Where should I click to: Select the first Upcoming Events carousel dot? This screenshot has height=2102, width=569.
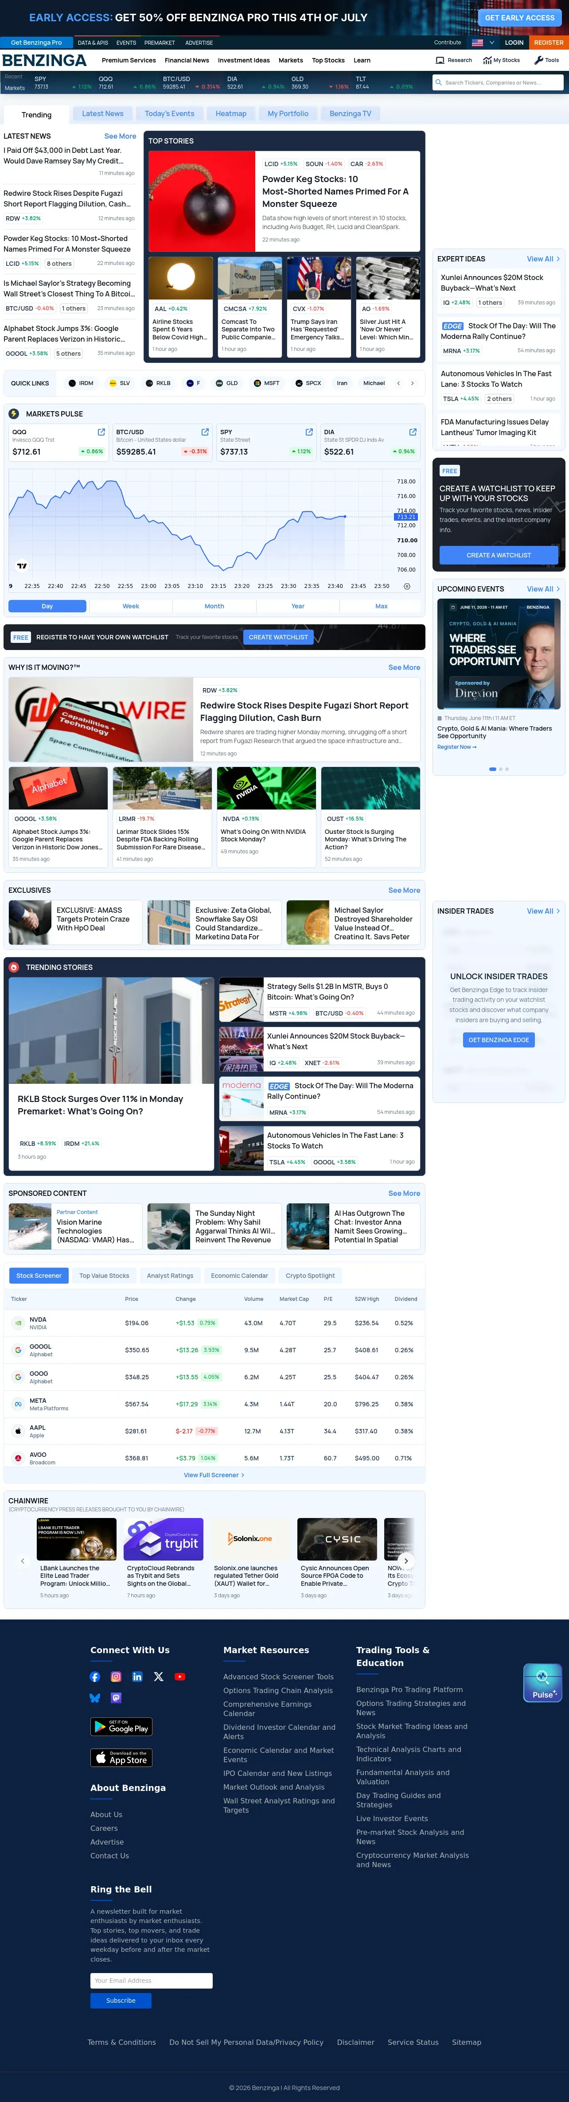[492, 769]
